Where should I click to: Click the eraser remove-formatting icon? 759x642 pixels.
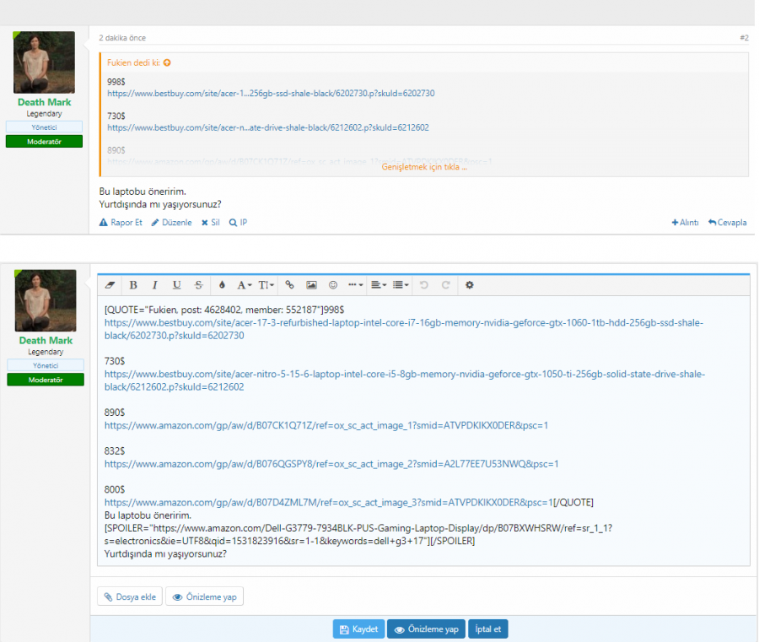110,285
